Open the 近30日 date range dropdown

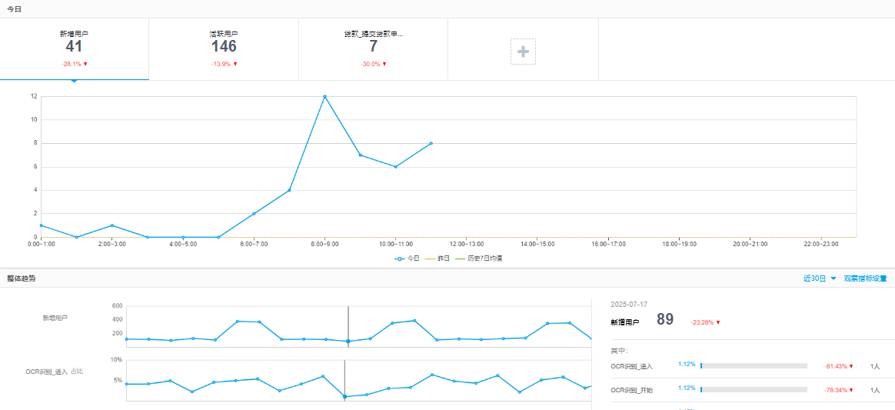click(820, 278)
